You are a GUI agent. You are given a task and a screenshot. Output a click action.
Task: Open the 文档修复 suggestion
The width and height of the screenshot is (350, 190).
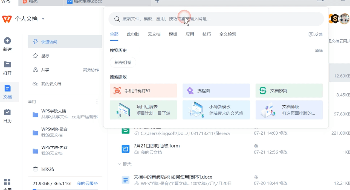coord(289,91)
